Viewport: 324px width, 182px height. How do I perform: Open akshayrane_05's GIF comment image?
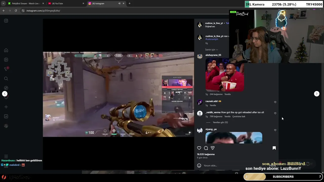click(x=225, y=75)
